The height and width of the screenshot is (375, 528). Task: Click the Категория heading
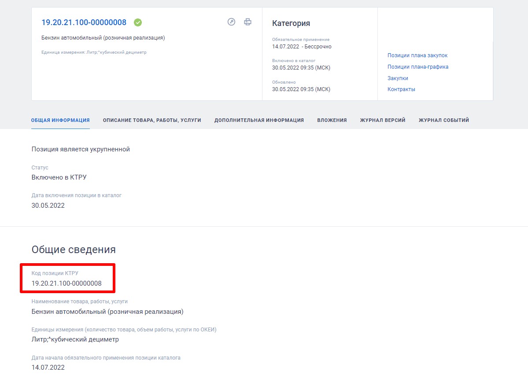tap(291, 23)
